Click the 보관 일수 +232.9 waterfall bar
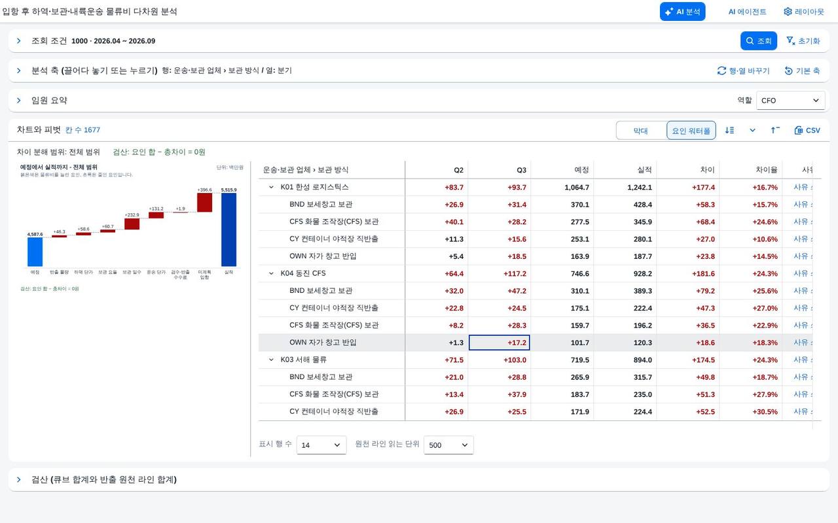 tap(132, 224)
